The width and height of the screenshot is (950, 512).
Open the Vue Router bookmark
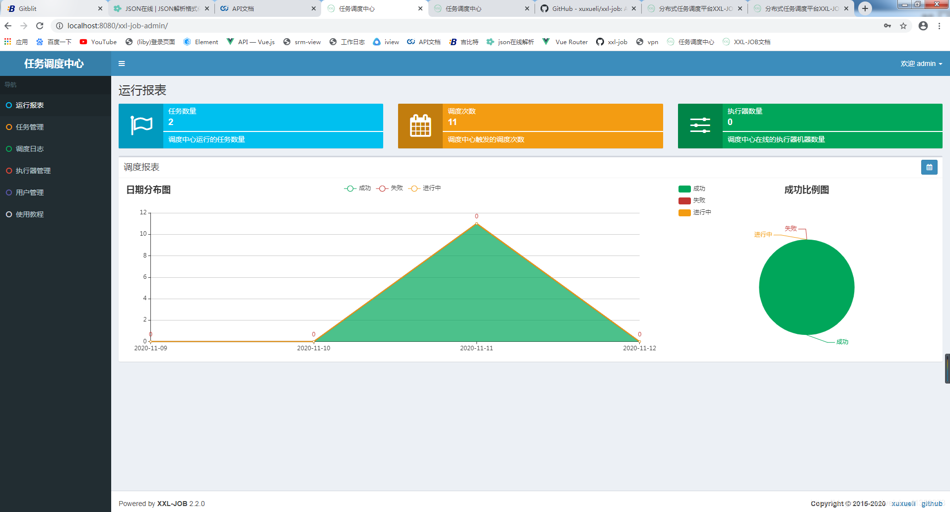565,42
